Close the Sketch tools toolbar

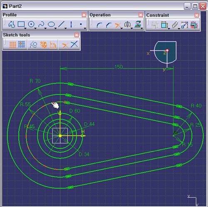click(x=77, y=35)
